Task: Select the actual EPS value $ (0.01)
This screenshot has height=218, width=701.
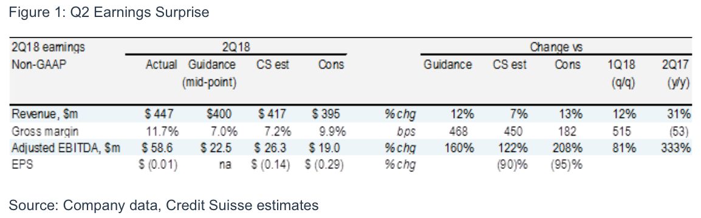Action: coord(159,165)
